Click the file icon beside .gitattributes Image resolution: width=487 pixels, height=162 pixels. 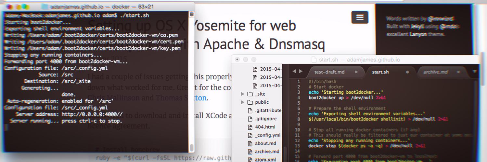[250, 110]
